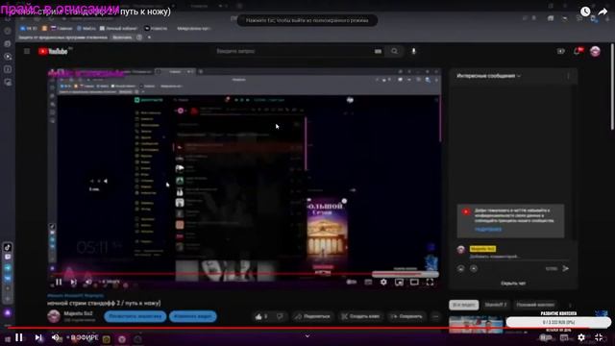Open the on-screen keyboard in search box

(x=378, y=51)
